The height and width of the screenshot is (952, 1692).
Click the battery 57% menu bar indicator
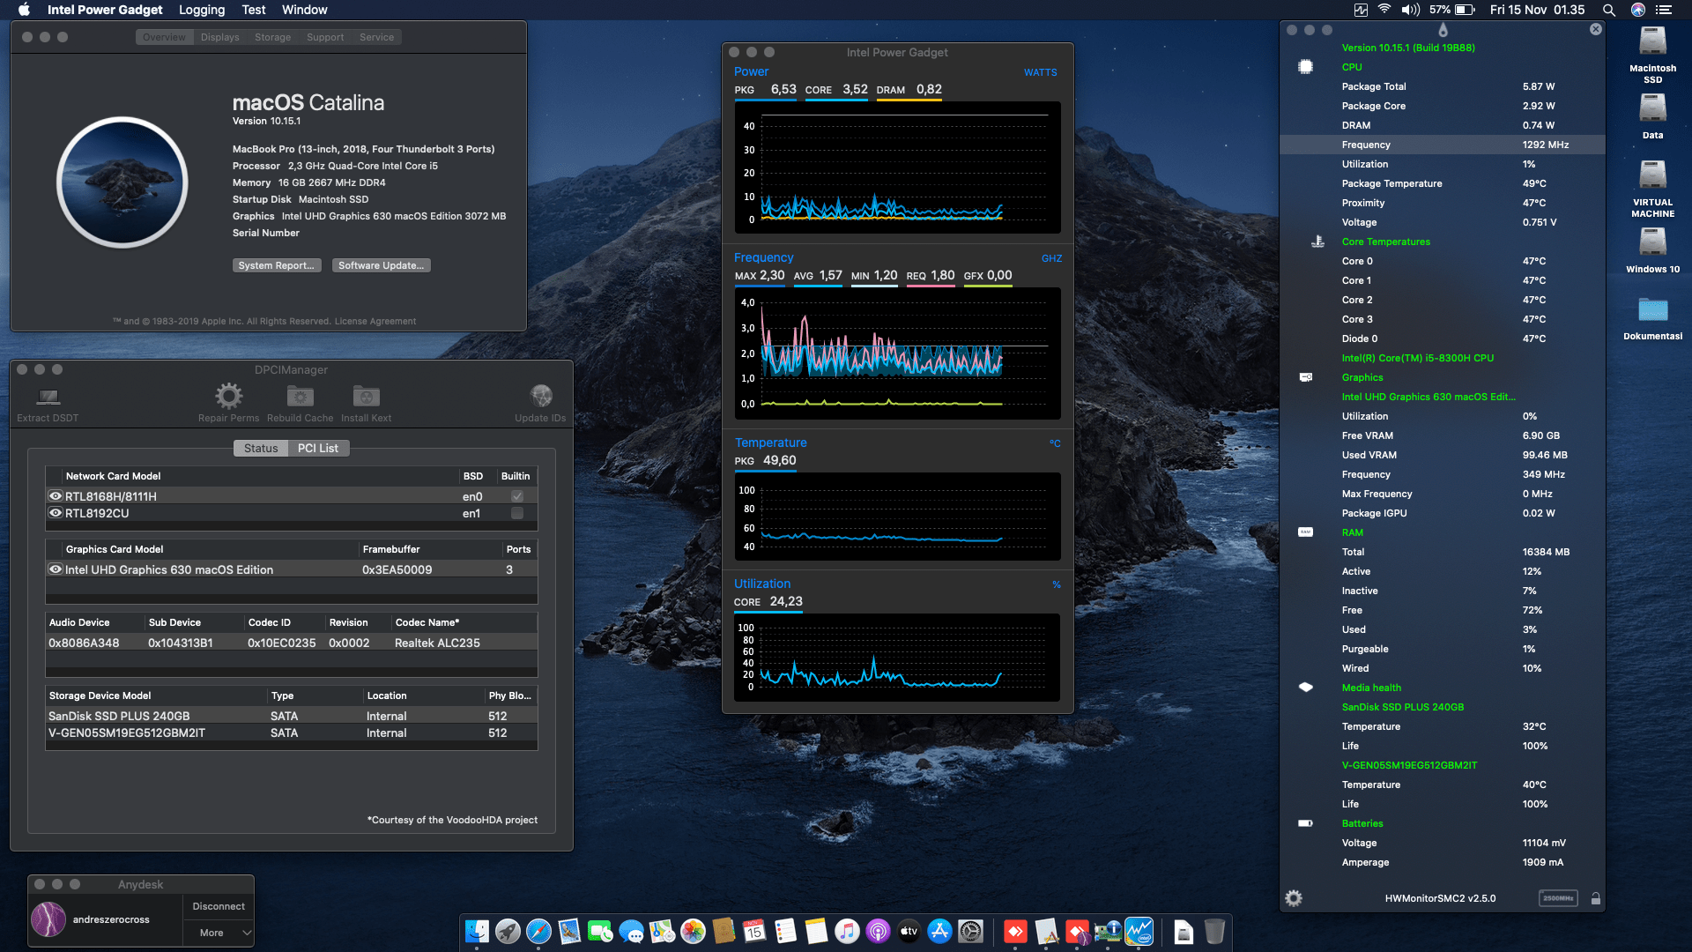(1451, 10)
